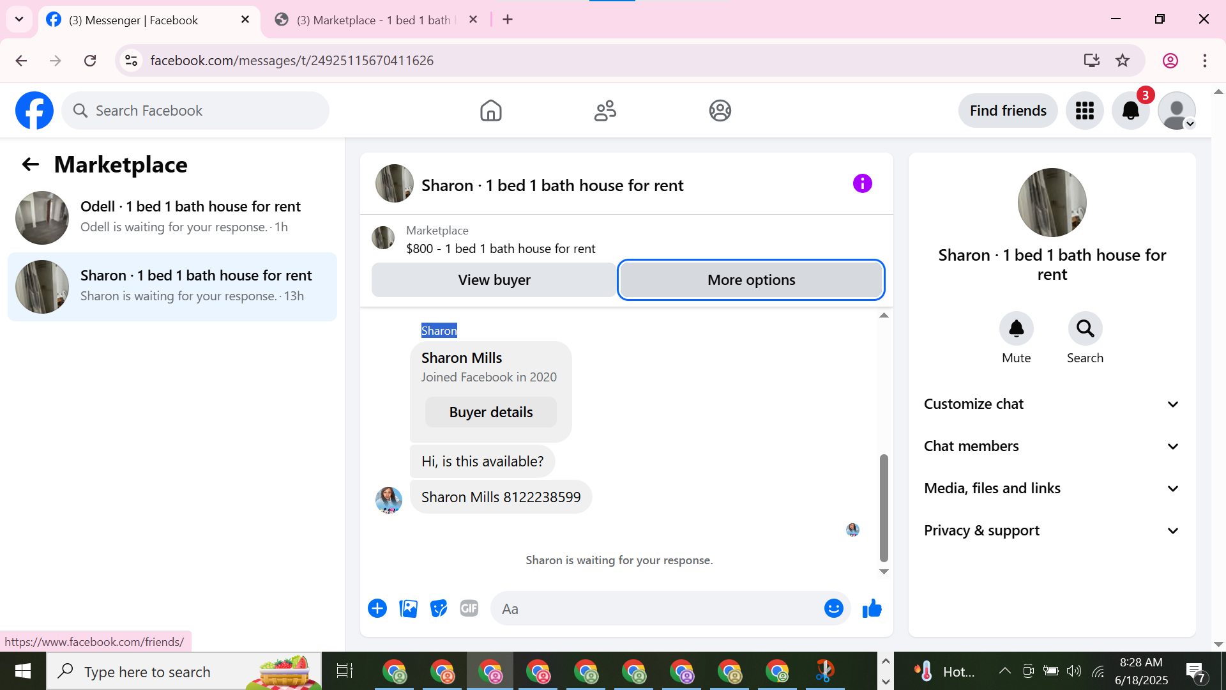Click the 'Hi, is this available?' message
This screenshot has width=1226, height=690.
tap(482, 461)
